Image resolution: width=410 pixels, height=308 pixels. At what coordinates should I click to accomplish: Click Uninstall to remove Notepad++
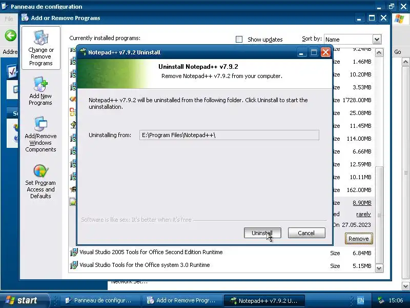coord(262,233)
